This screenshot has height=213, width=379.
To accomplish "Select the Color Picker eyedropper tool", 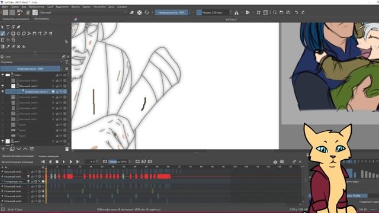I will click(8, 47).
